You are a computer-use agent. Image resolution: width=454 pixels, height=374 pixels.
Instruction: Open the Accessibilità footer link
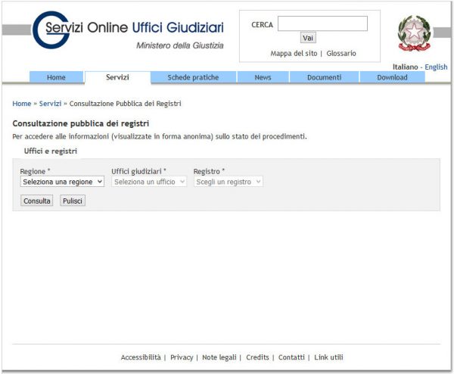click(x=141, y=357)
